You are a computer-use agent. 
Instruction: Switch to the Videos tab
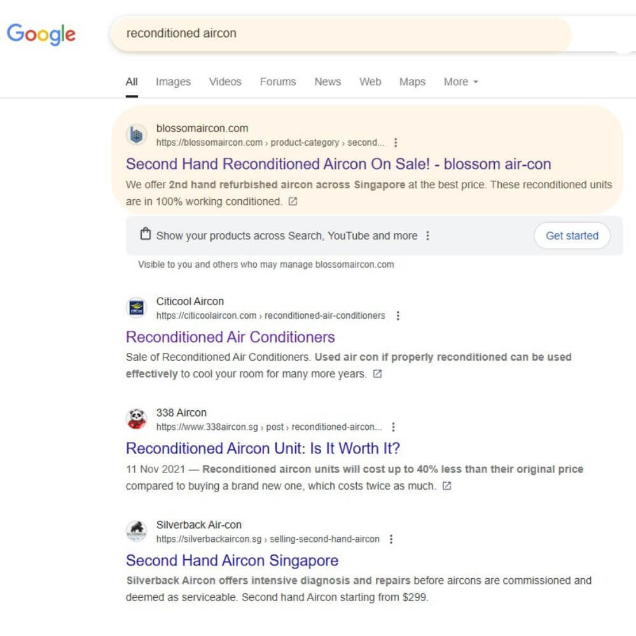coord(225,82)
